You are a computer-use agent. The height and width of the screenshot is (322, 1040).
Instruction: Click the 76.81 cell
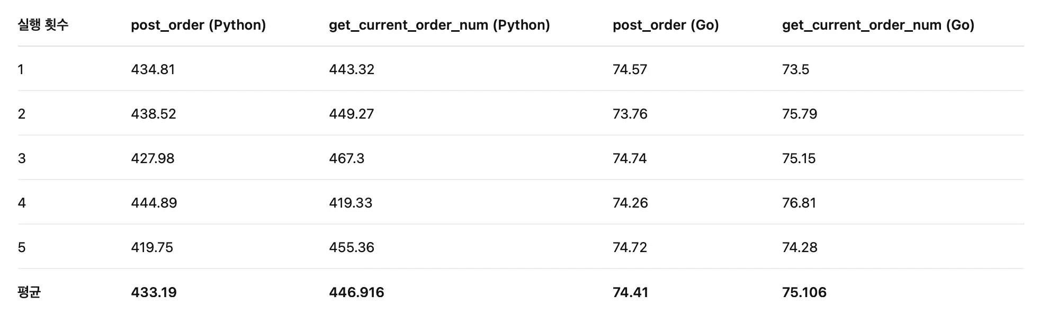point(799,203)
